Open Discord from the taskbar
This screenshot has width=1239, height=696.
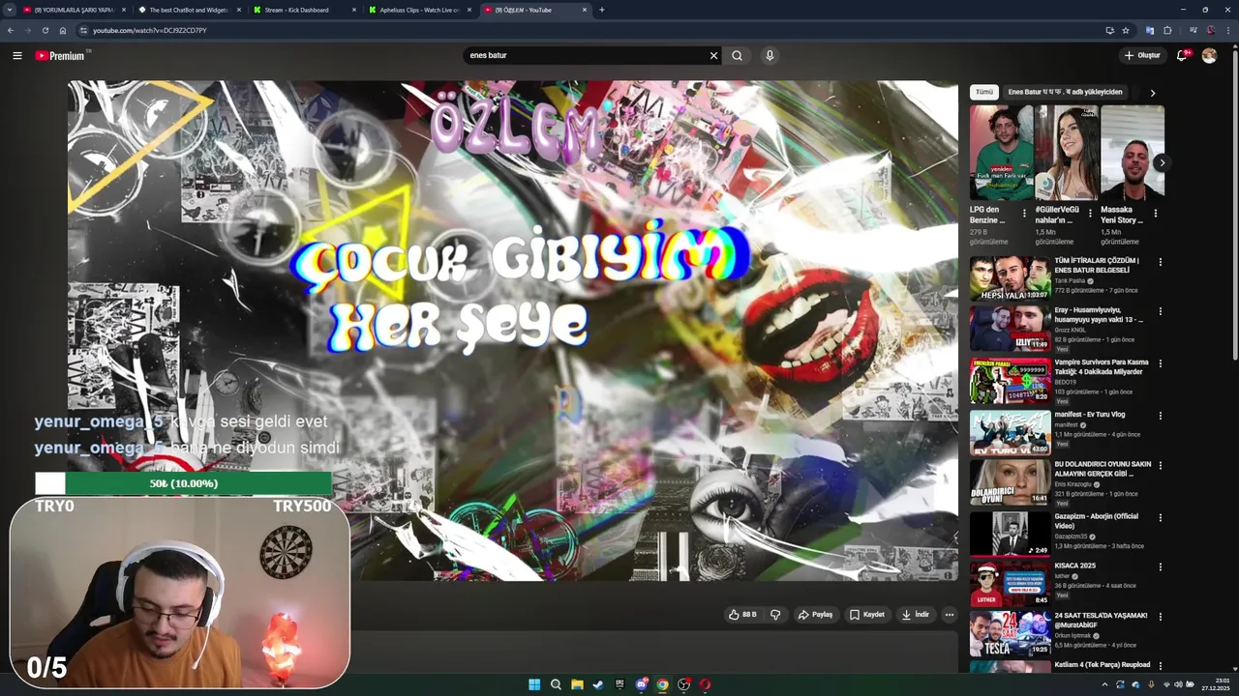click(x=641, y=684)
